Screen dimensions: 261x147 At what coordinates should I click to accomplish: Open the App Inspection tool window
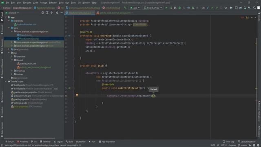point(107,142)
